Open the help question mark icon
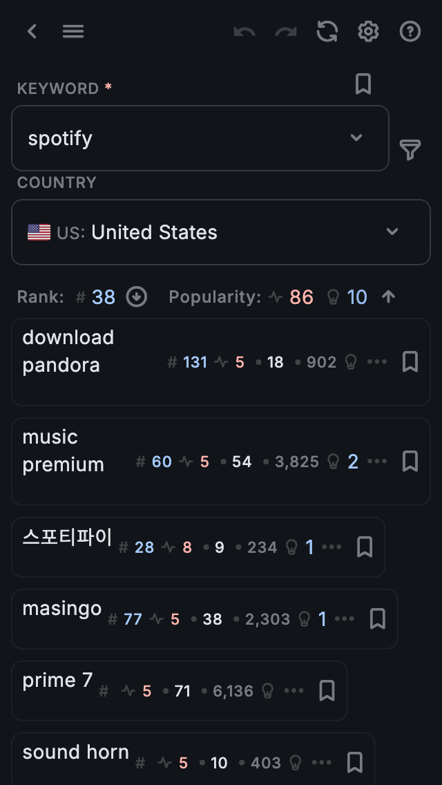 click(x=410, y=31)
